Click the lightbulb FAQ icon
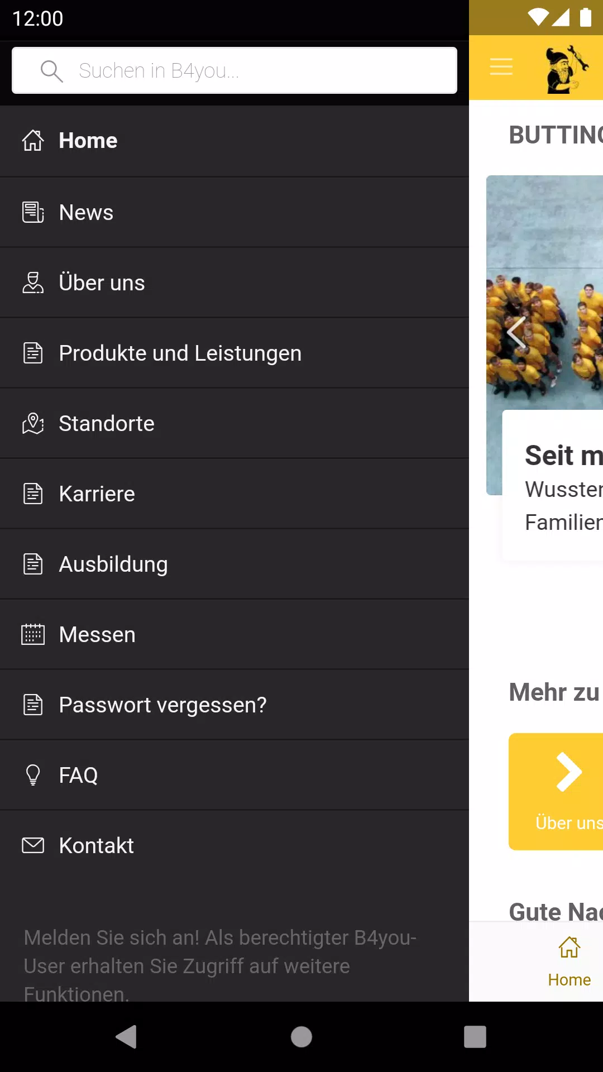 33,775
